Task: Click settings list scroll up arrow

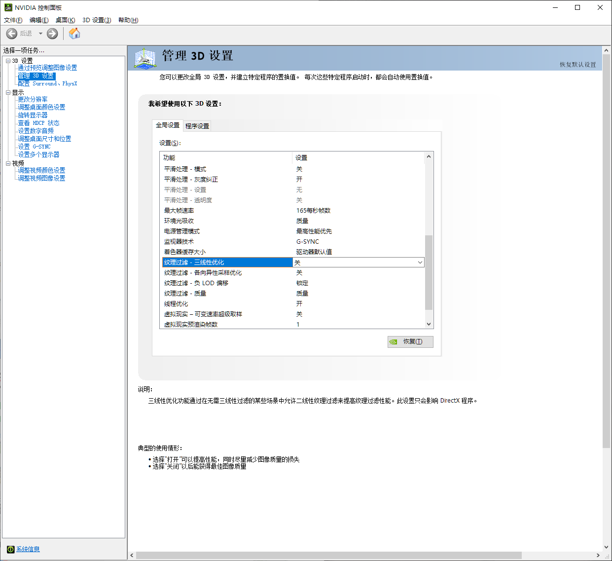Action: click(x=429, y=157)
